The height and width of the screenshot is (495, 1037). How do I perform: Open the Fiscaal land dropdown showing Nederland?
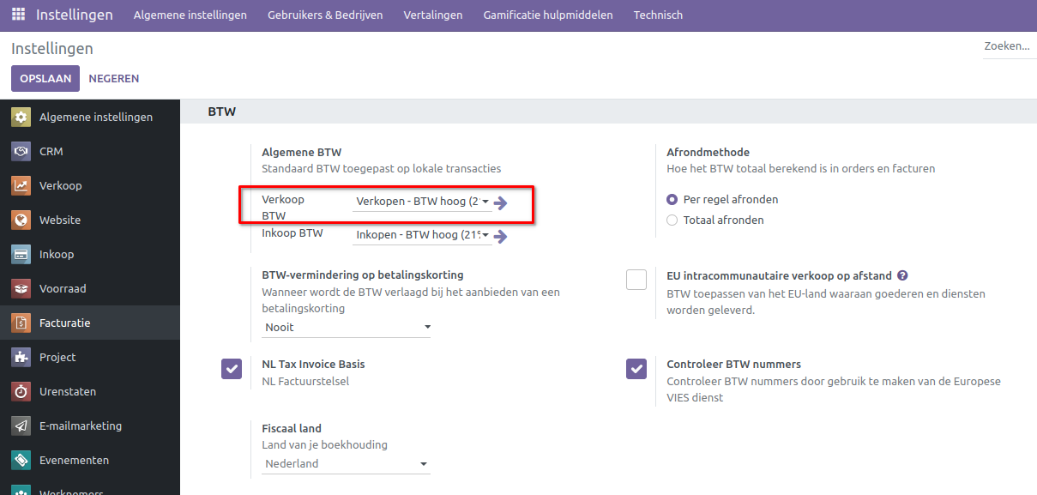[346, 464]
